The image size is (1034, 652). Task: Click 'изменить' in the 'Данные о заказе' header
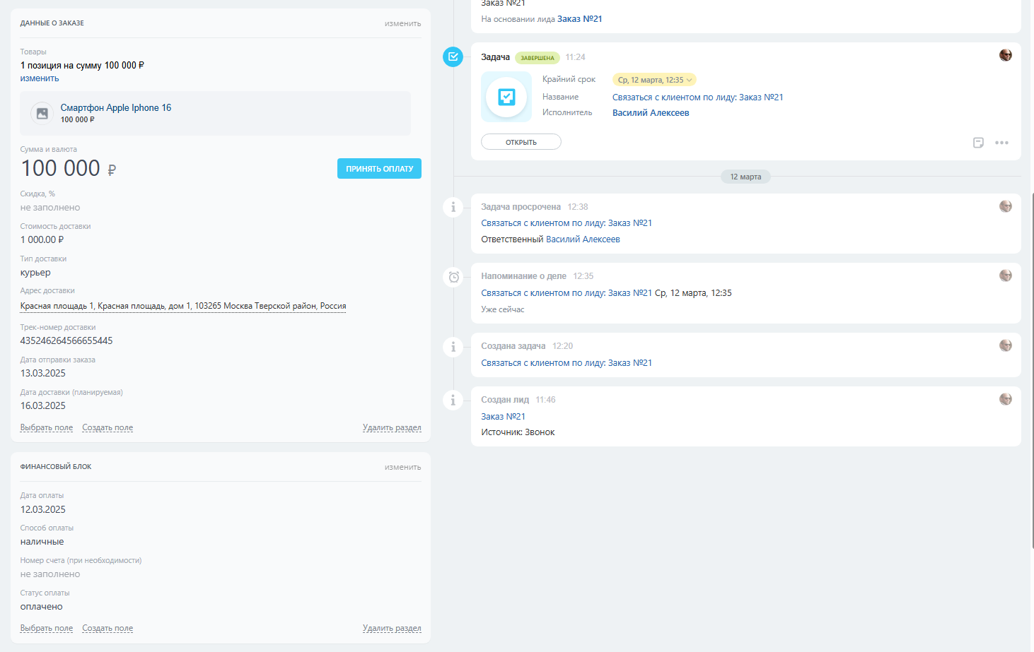coord(402,23)
